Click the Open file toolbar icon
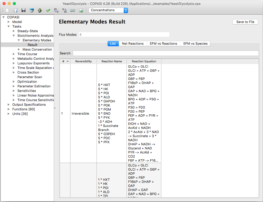263x202 pixels. click(x=15, y=10)
